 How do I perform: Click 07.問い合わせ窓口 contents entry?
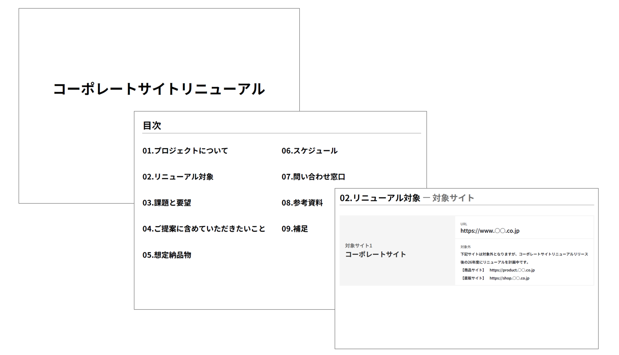pos(313,177)
